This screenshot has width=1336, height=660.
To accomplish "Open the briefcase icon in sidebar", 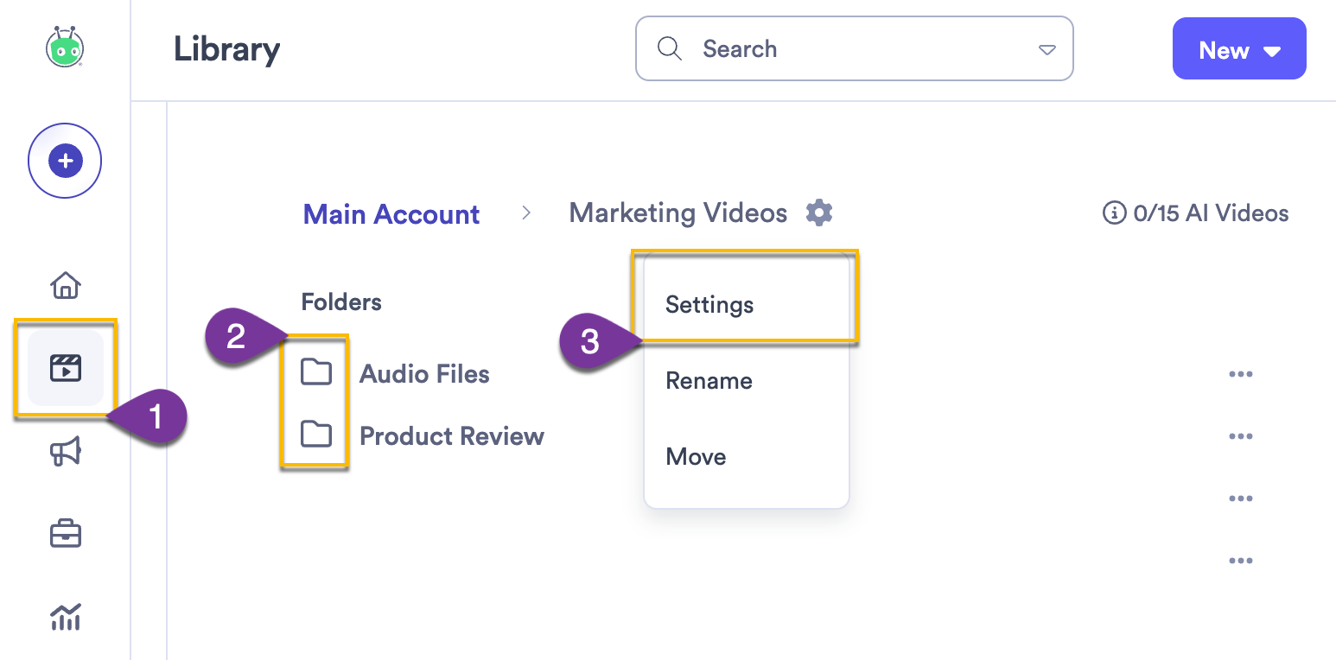I will (x=66, y=534).
